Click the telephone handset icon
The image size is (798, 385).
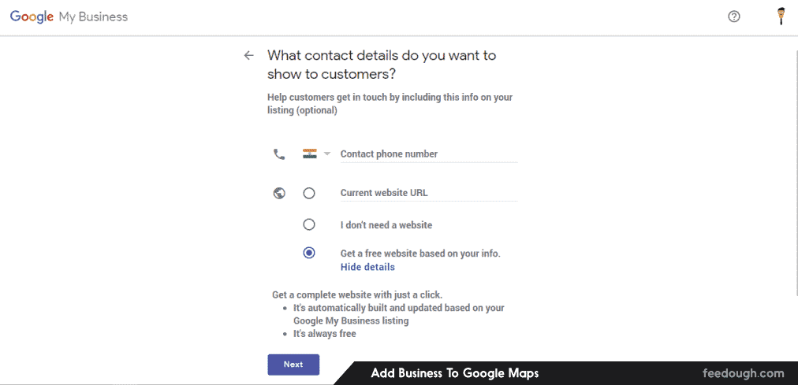pyautogui.click(x=279, y=154)
